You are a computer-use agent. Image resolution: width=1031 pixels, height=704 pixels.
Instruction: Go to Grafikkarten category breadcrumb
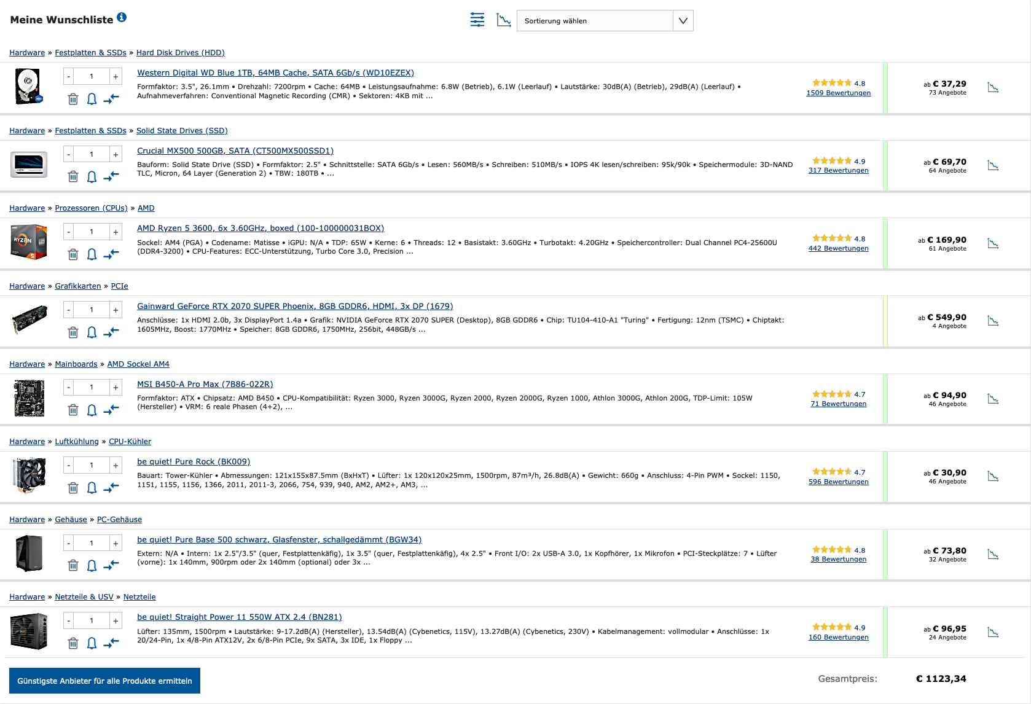78,286
